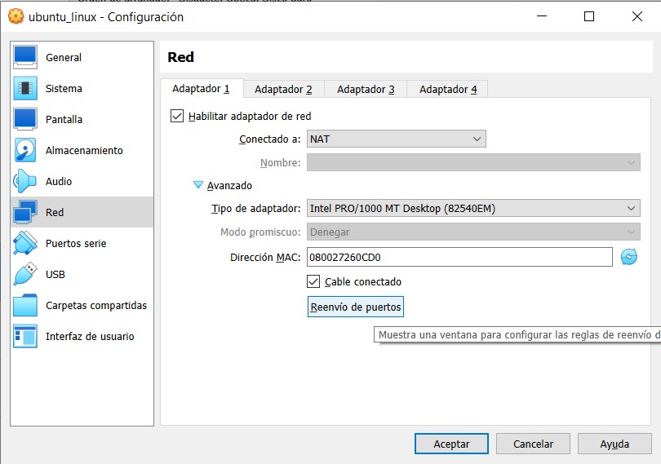
Task: Generate a new random MAC address
Action: tap(628, 257)
